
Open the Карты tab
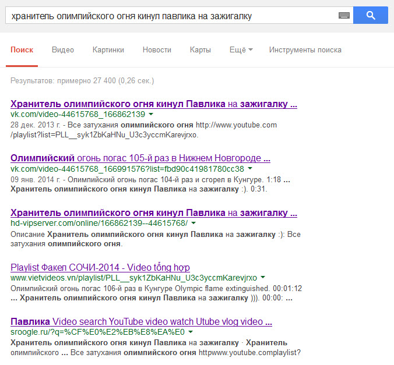click(200, 50)
